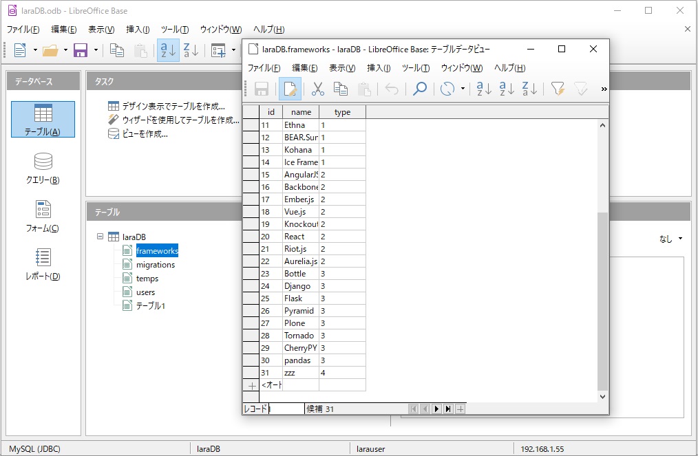Open the フォーム(C) forms section
This screenshot has height=456, width=698.
43,216
